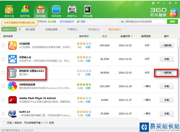Screen dimensions: 180x132
Task: Expand all uninstall categories double-chevron
Action: click(20, 29)
